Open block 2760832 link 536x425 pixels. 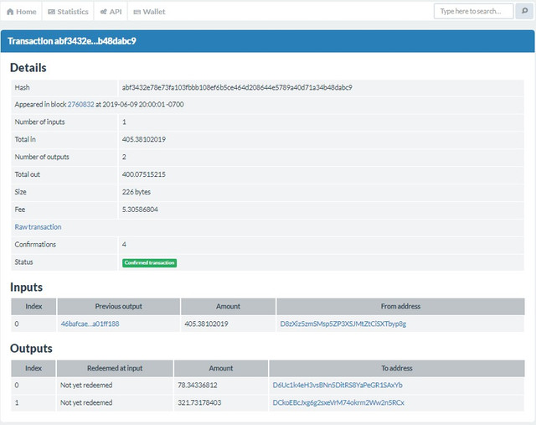point(80,105)
